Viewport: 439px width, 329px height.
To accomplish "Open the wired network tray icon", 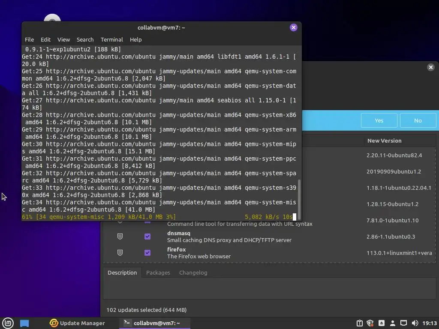I will click(x=403, y=323).
